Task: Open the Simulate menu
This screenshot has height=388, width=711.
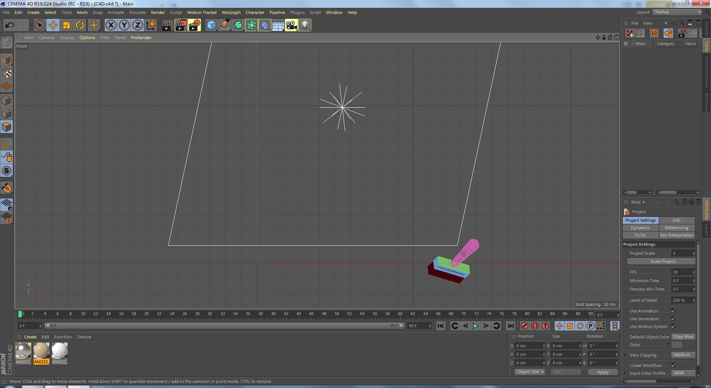Action: [137, 13]
